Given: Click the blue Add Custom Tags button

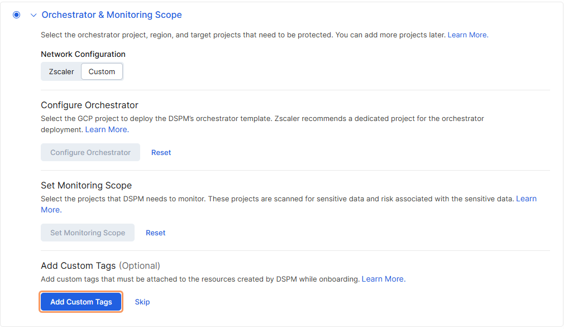Looking at the screenshot, I should click(x=81, y=302).
